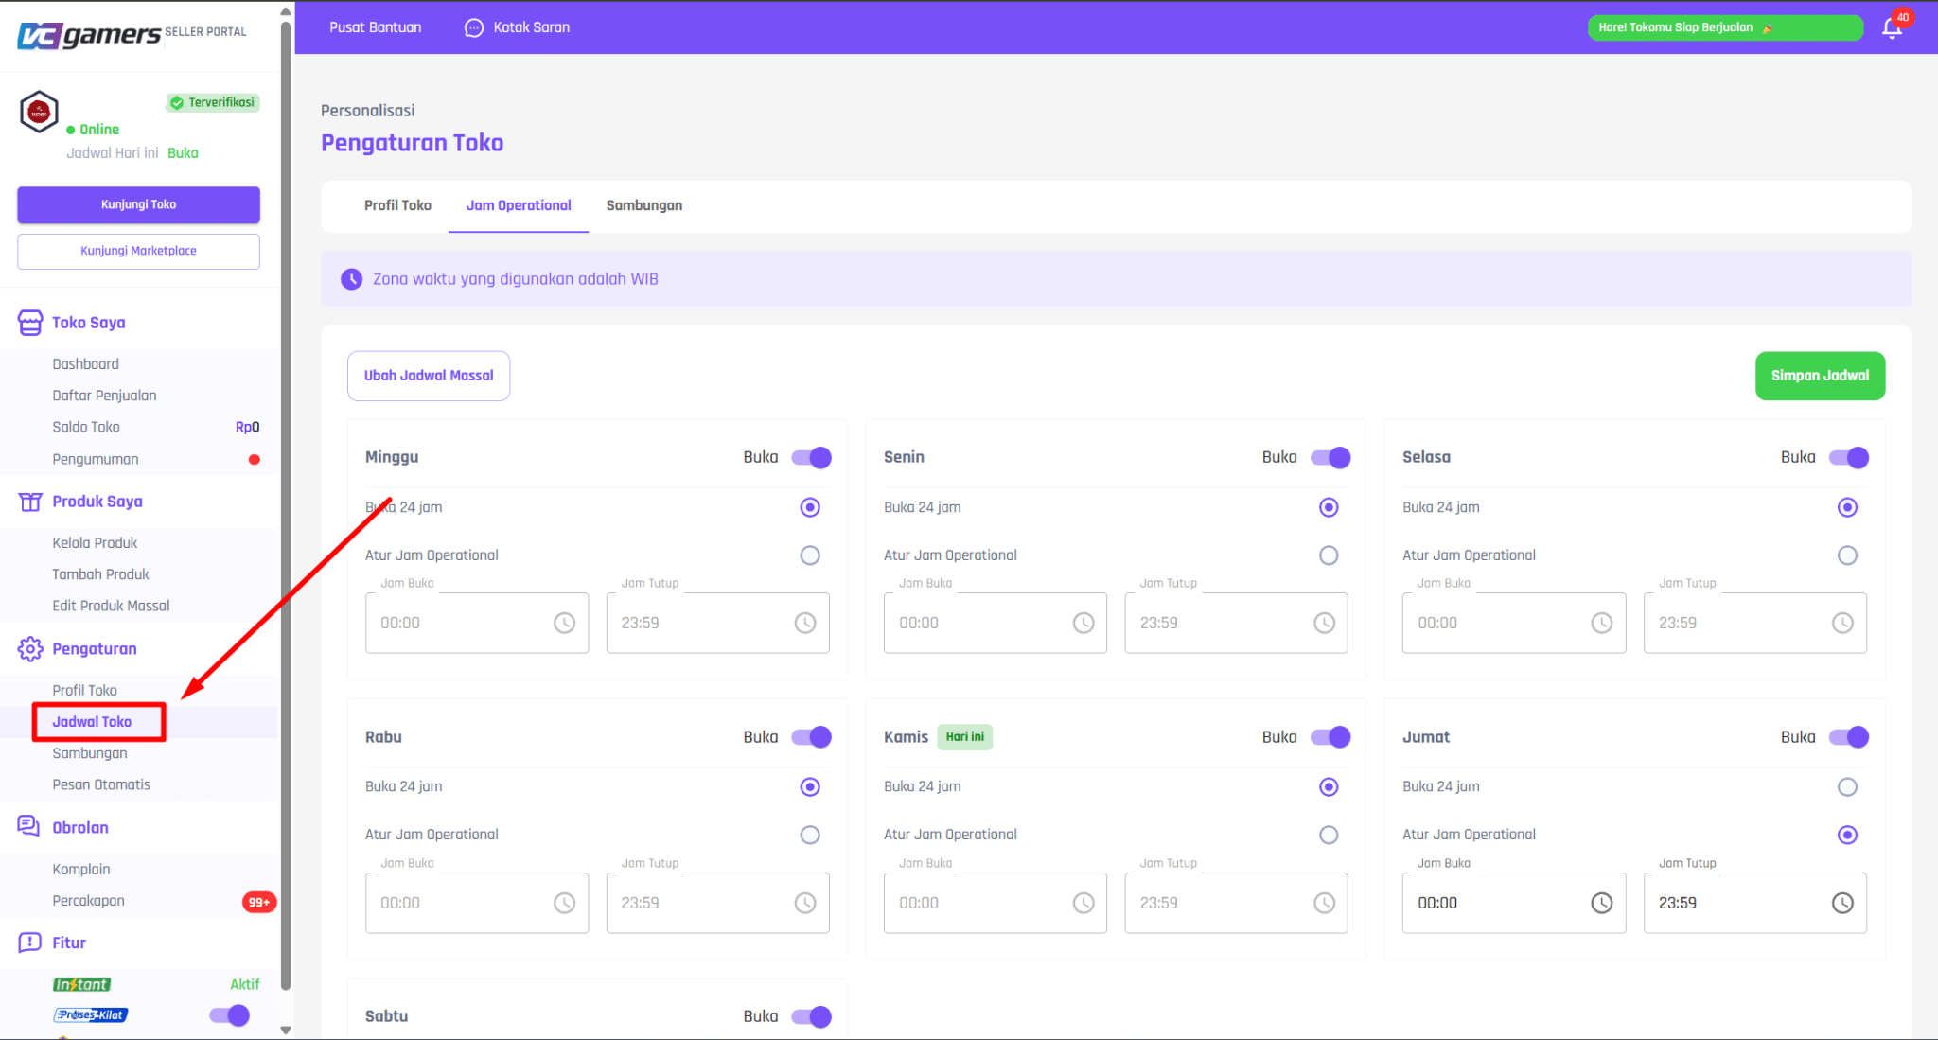Open clock picker for Minggu Jam Buka

pyautogui.click(x=564, y=623)
